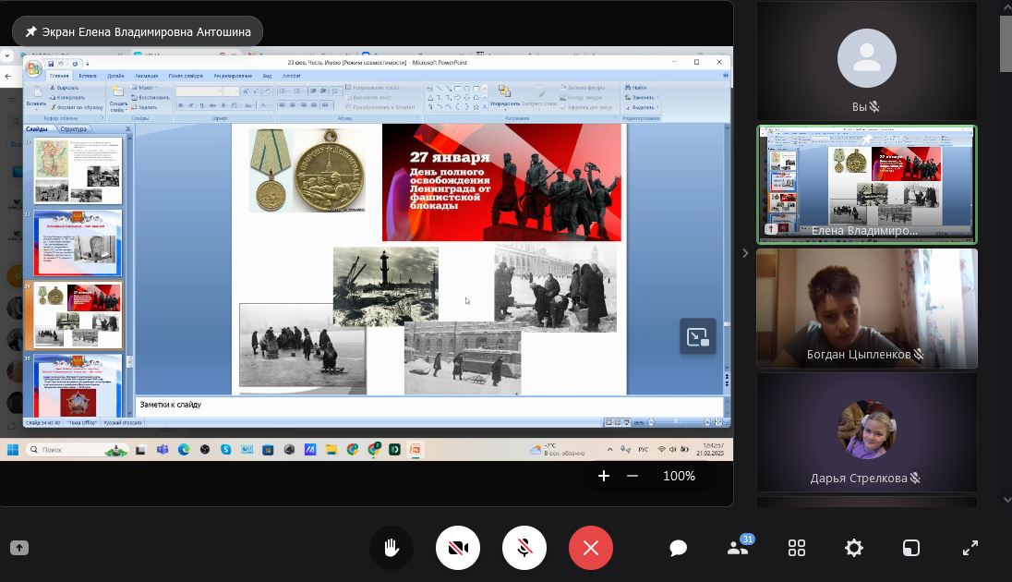Open the Заменить dropdown
The width and height of the screenshot is (1012, 582).
(x=642, y=97)
